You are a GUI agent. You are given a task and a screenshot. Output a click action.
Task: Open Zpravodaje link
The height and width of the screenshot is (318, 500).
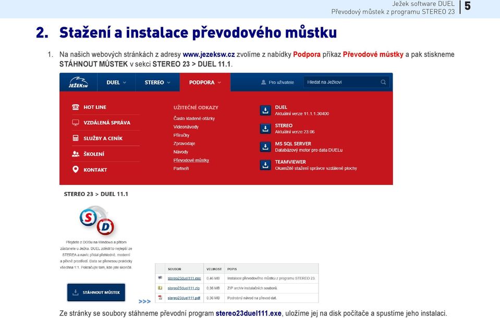[x=185, y=143]
